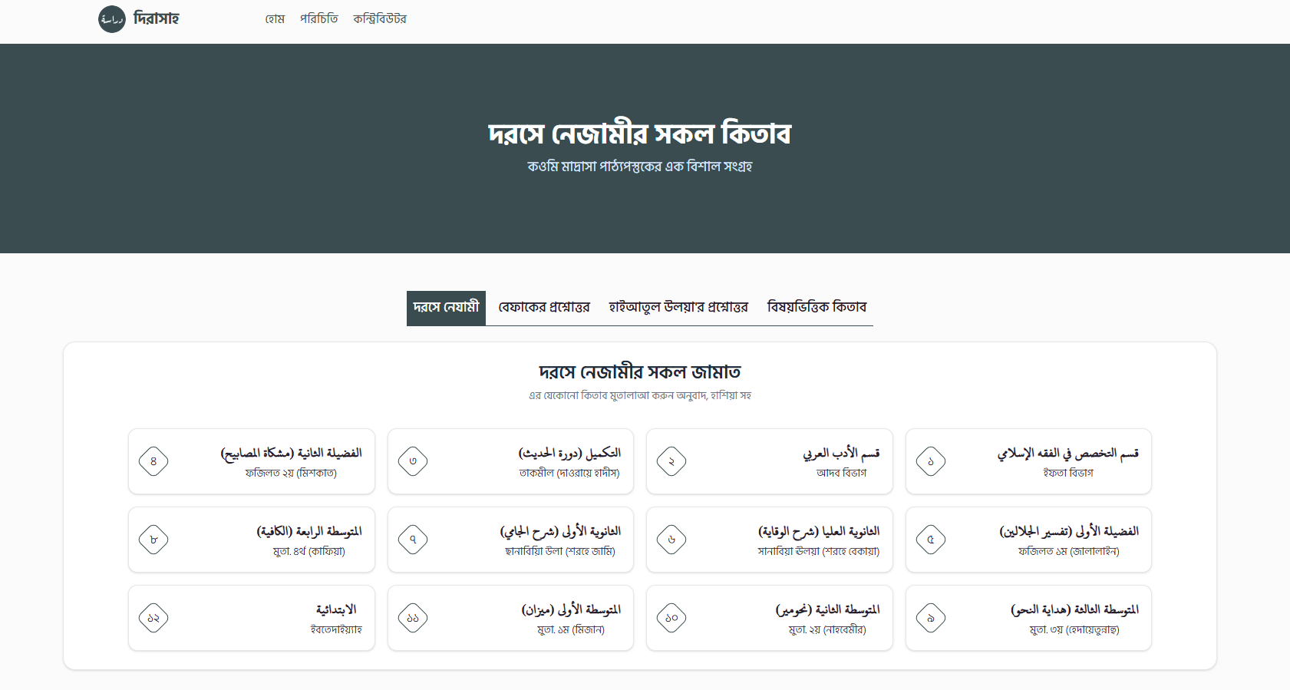This screenshot has height=690, width=1290.
Task: Click the diamond number ৩ badge
Action: (413, 461)
